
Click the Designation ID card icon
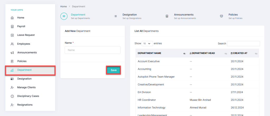(12, 79)
